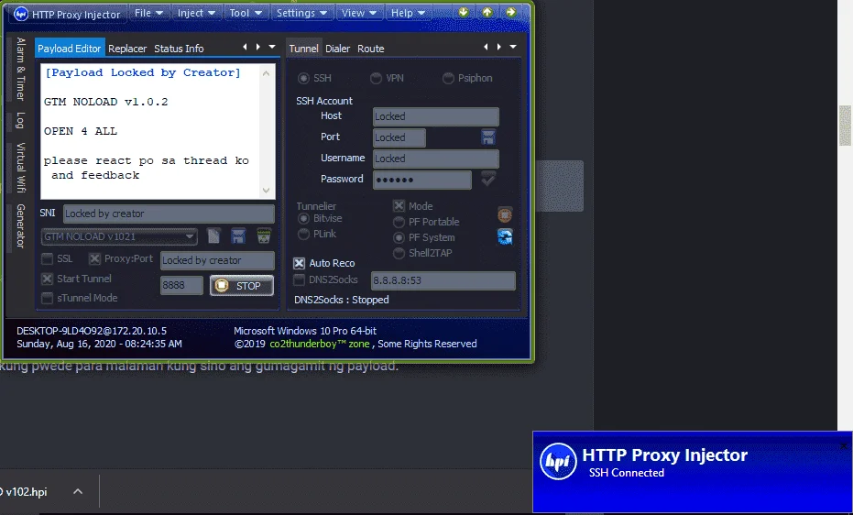Open the GTM NOLOAD v1021 config dropdown
The width and height of the screenshot is (853, 515).
119,236
